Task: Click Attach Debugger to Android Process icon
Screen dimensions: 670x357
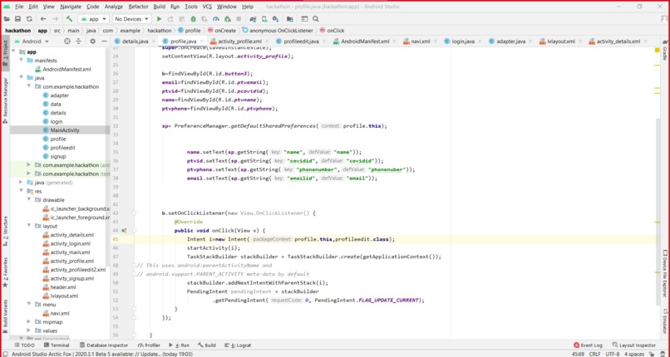Action: [227, 19]
